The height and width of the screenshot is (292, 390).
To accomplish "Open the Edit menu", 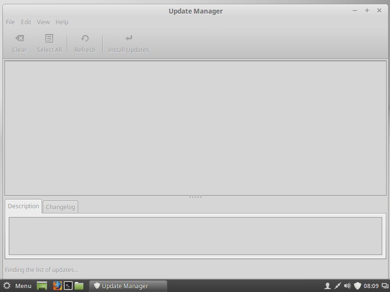I will [26, 22].
